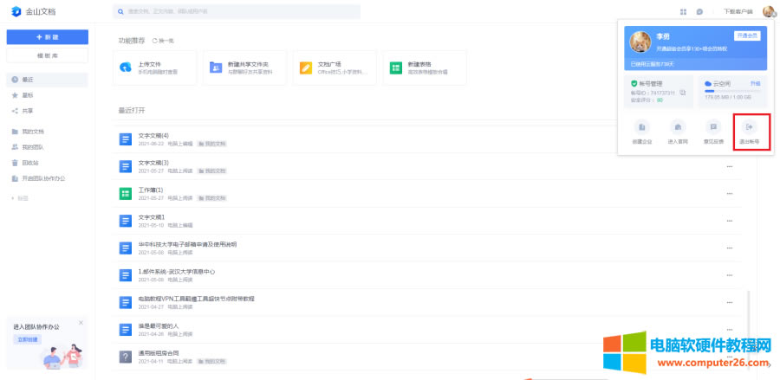This screenshot has width=780, height=380.
Task: Click the 上传文件 cloud upload icon
Action: pos(126,68)
